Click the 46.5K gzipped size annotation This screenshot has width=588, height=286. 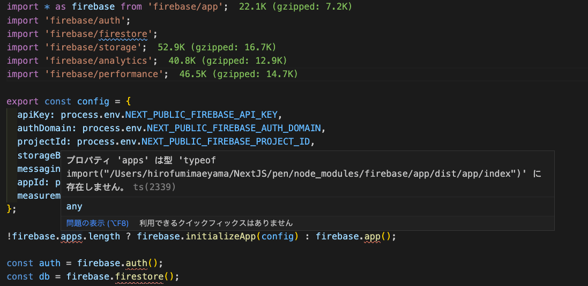coord(239,74)
